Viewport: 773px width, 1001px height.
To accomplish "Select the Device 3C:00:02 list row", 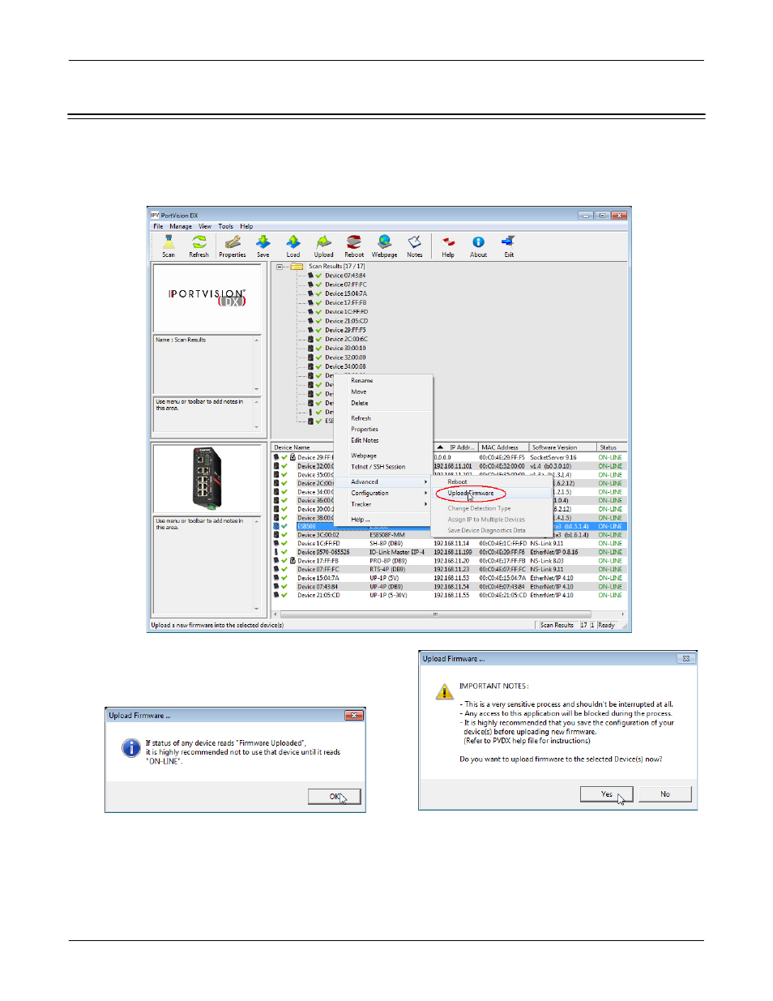I will click(448, 535).
